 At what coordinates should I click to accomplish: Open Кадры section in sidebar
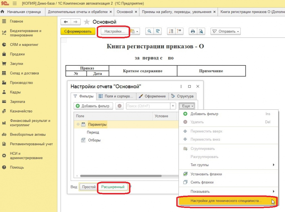coord(15,92)
